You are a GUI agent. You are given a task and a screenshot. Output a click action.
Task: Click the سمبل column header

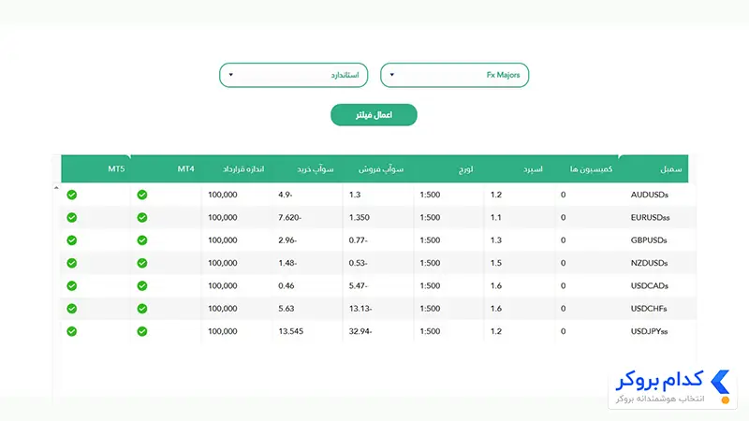click(670, 169)
